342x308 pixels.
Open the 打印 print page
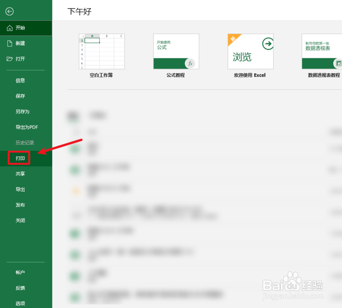pyautogui.click(x=26, y=158)
